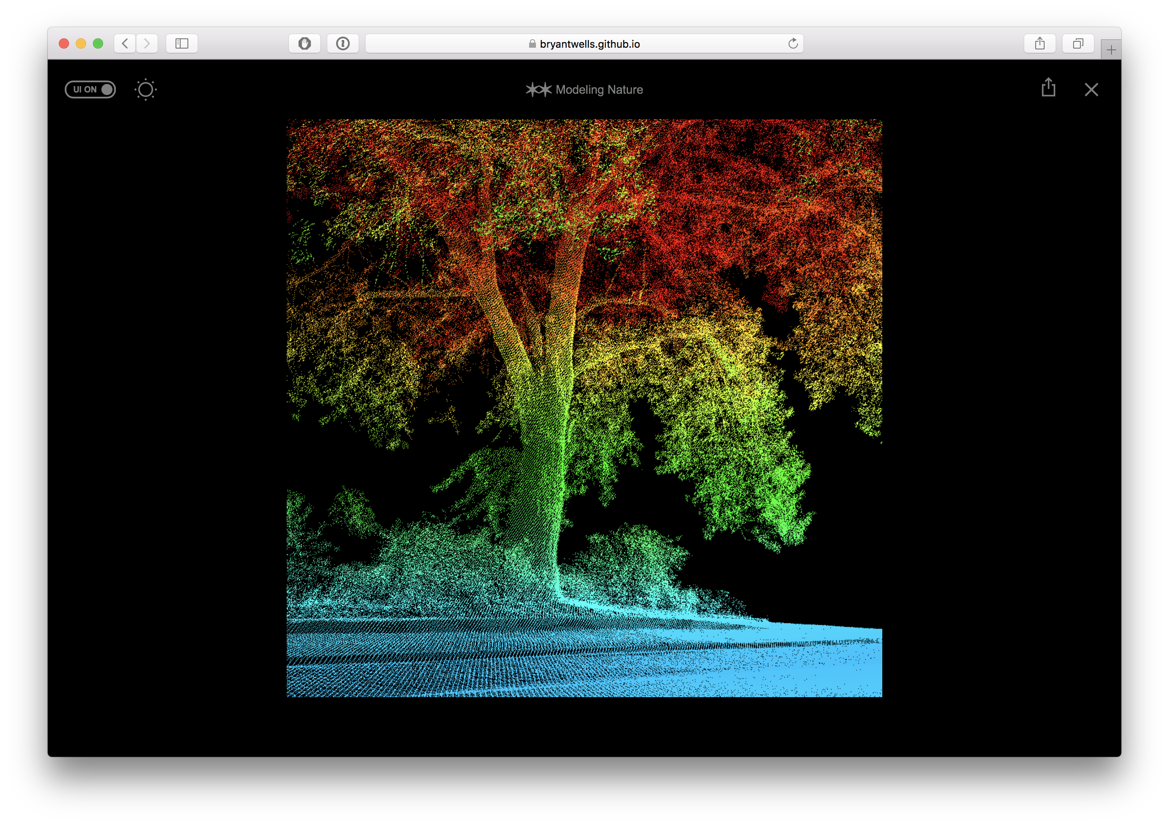1169x825 pixels.
Task: Show the Safari sidebar
Action: pyautogui.click(x=182, y=44)
